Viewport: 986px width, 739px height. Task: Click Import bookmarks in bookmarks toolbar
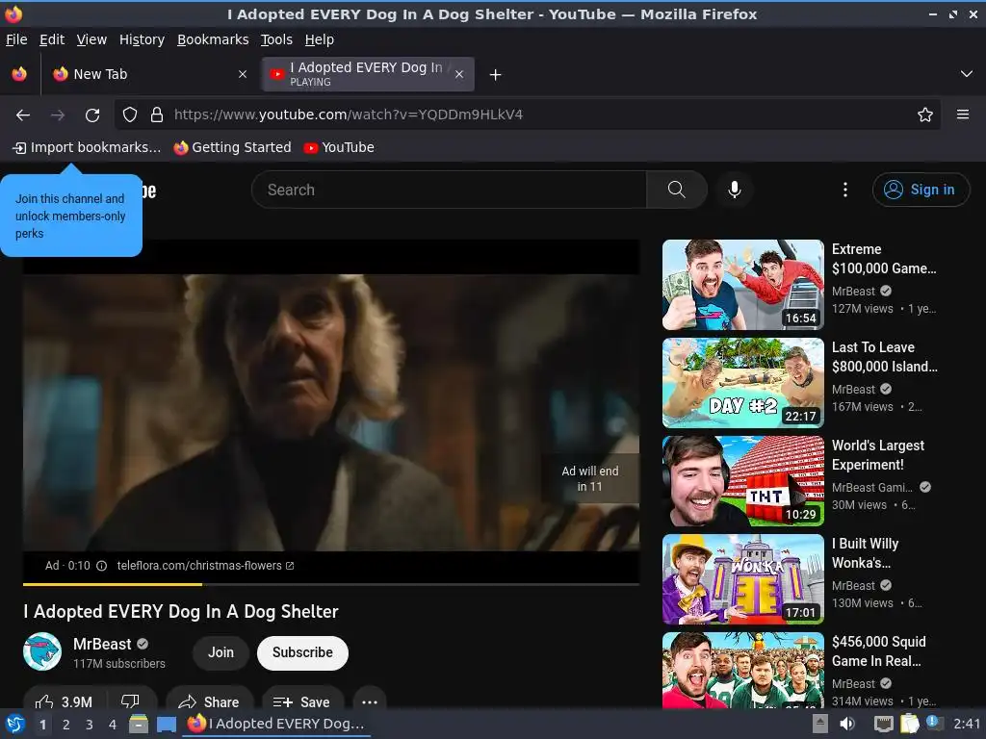point(87,147)
